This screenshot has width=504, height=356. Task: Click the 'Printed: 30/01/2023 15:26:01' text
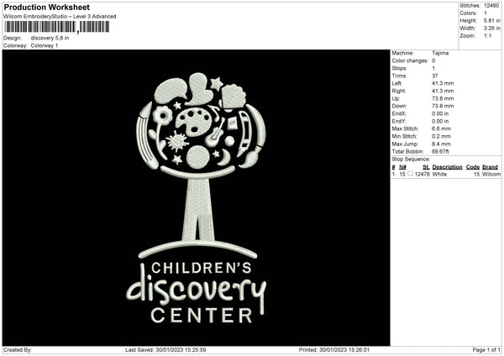pyautogui.click(x=334, y=350)
